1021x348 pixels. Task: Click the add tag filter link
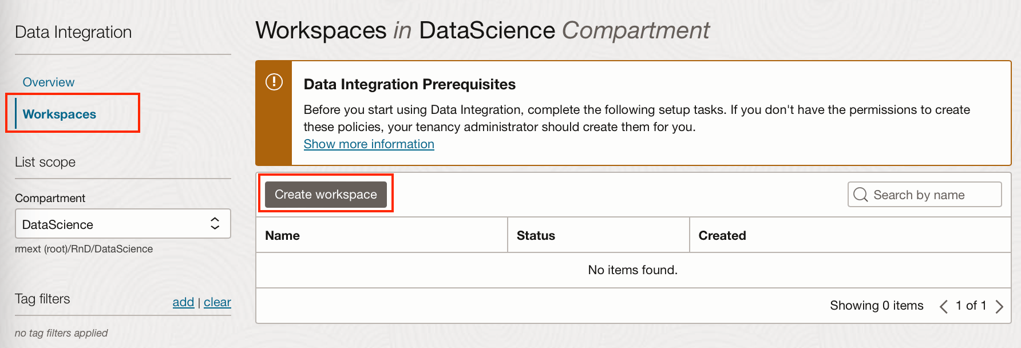(x=183, y=302)
